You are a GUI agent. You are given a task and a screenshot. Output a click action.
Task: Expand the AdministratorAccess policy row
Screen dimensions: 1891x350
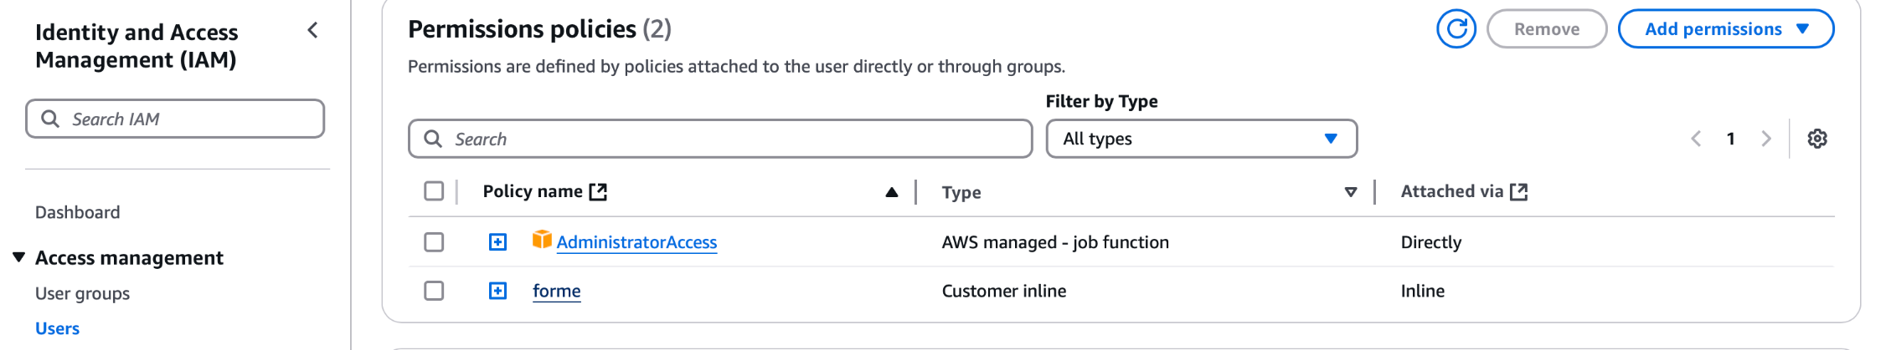pos(497,242)
